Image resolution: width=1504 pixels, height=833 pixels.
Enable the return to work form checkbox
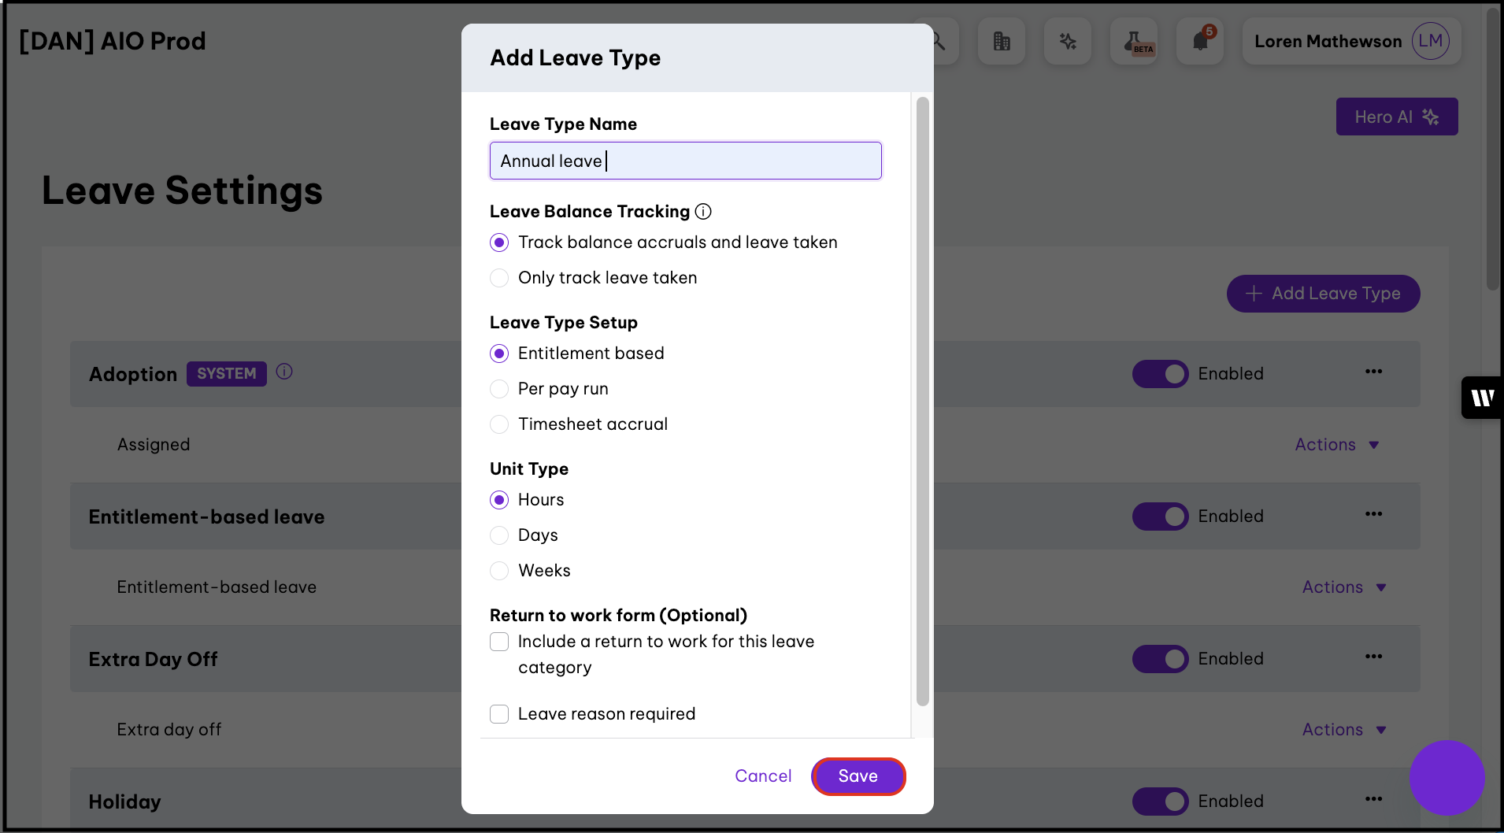coord(499,642)
